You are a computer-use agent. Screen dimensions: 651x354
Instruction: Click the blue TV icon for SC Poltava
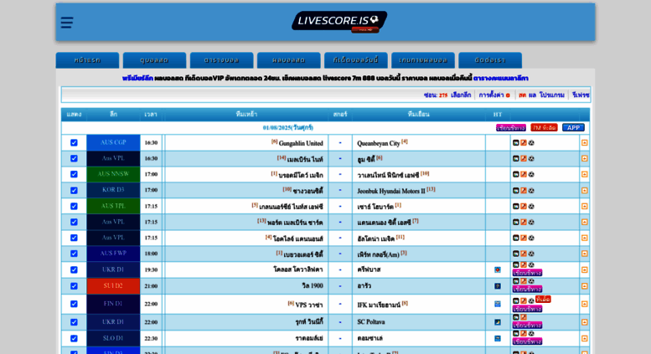pos(498,322)
